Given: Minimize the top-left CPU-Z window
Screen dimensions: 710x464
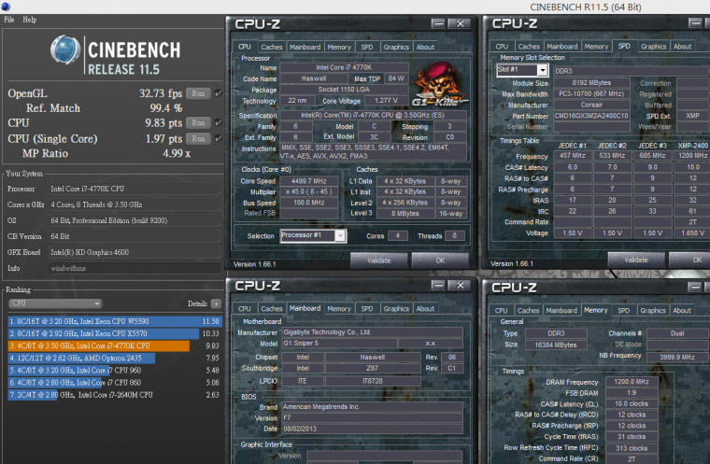Looking at the screenshot, I should [438, 23].
